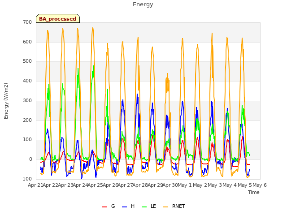Click the H legend label
Image resolution: width=287 pixels, height=215 pixels.
pyautogui.click(x=133, y=206)
